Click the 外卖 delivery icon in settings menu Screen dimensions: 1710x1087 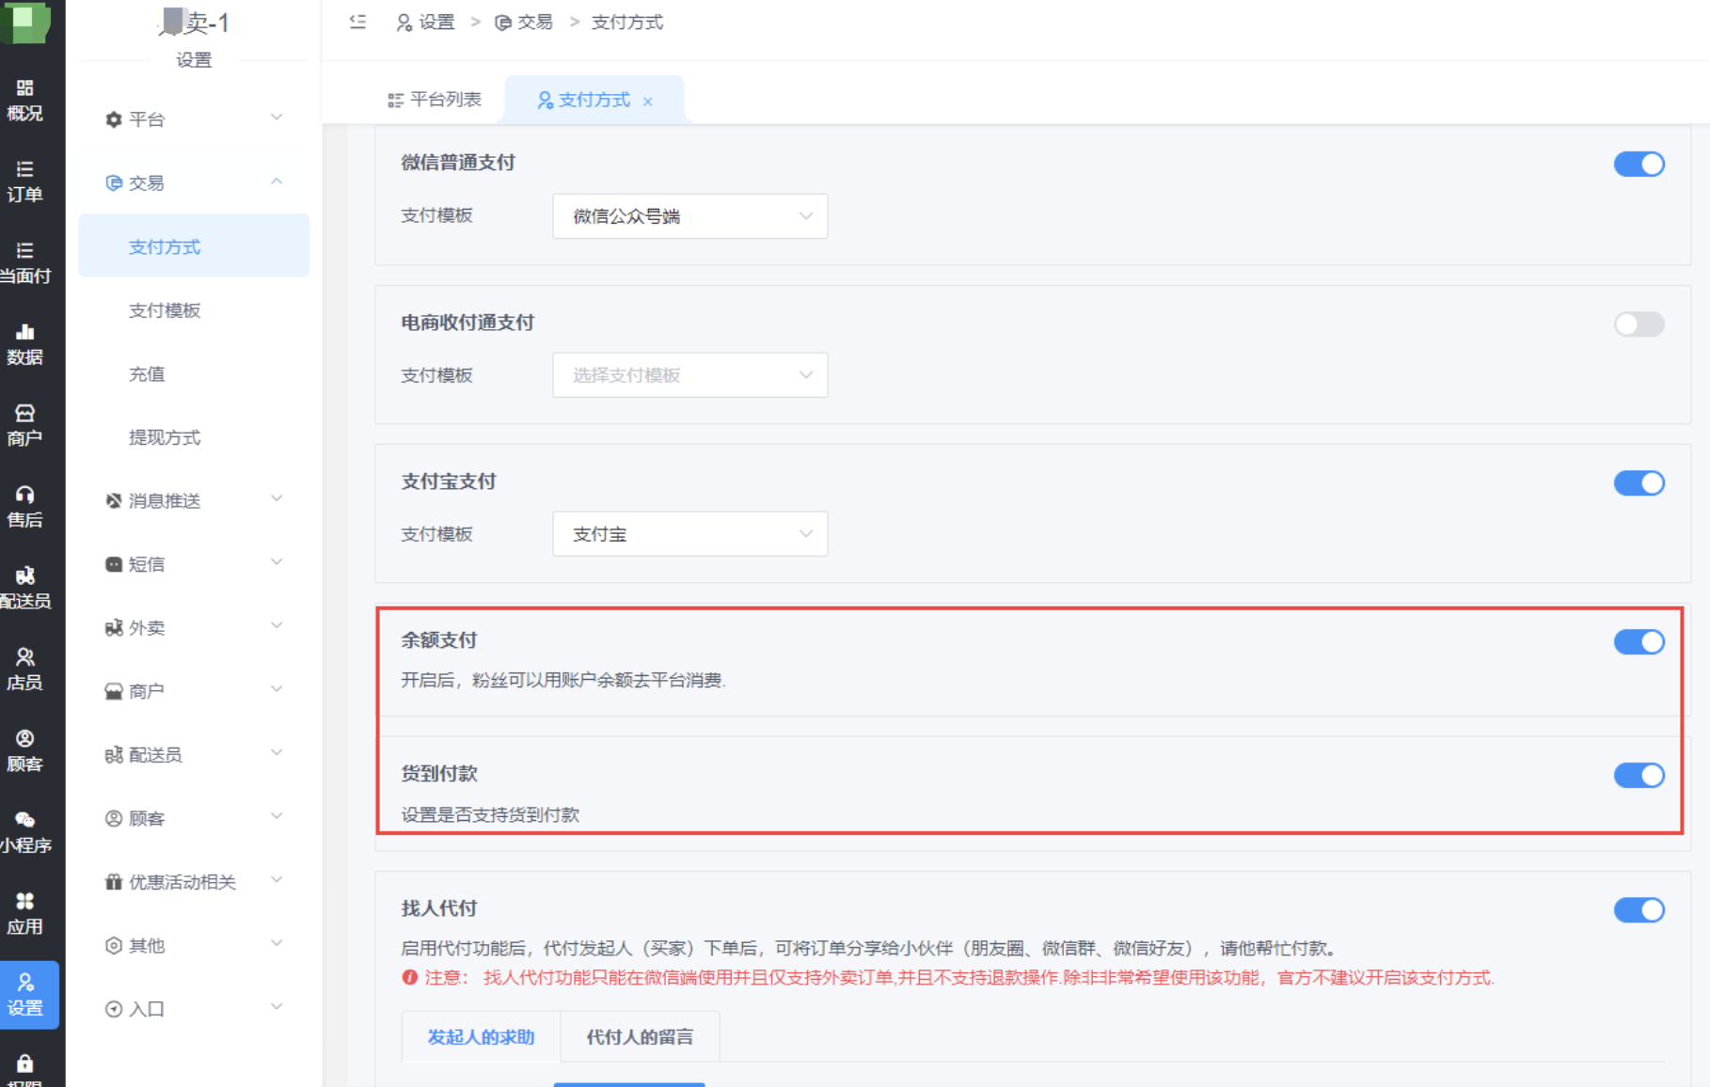114,627
